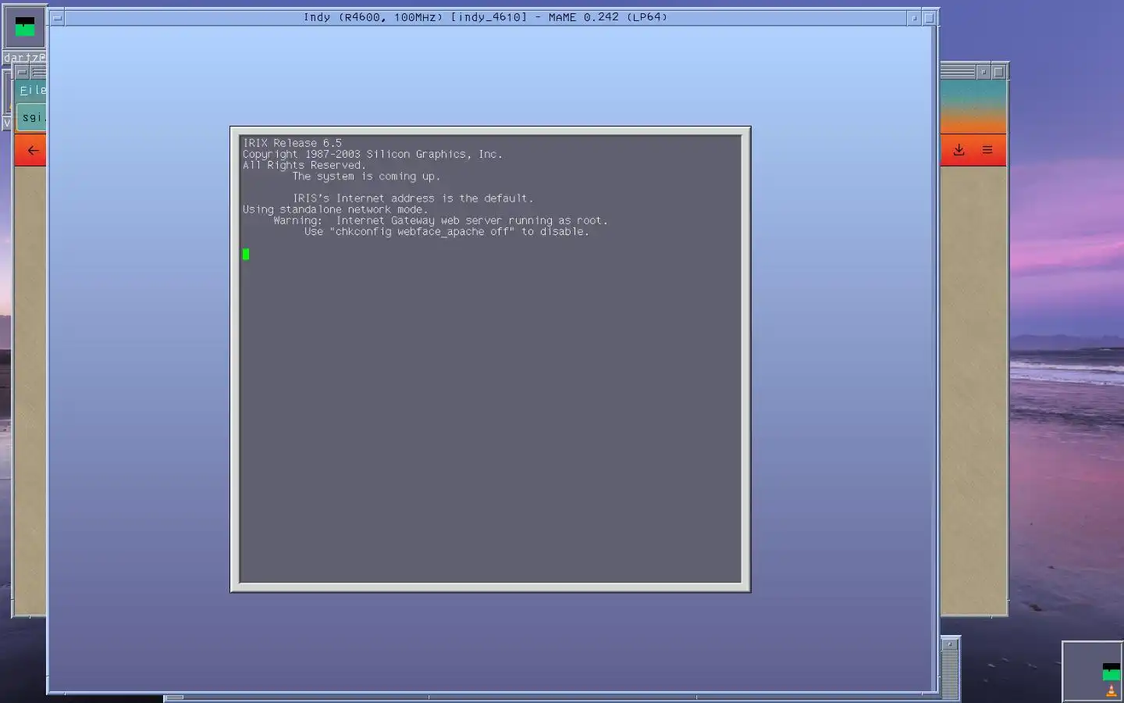Click the small icon atop the striped panel
The height and width of the screenshot is (703, 1124).
950,644
